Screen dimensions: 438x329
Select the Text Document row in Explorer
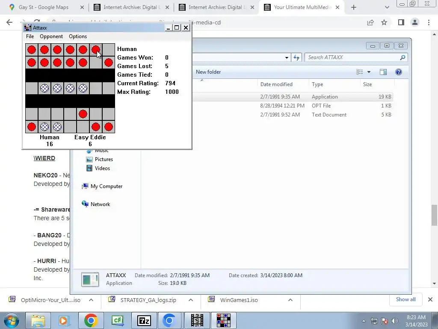point(293,115)
